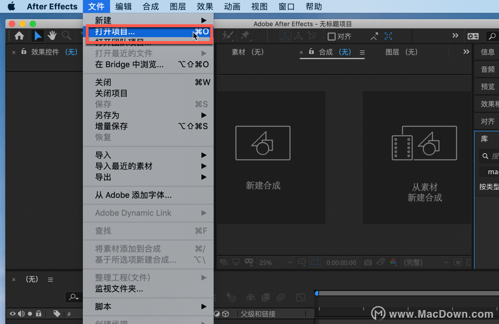Click the blue current time indicator

click(x=317, y=293)
